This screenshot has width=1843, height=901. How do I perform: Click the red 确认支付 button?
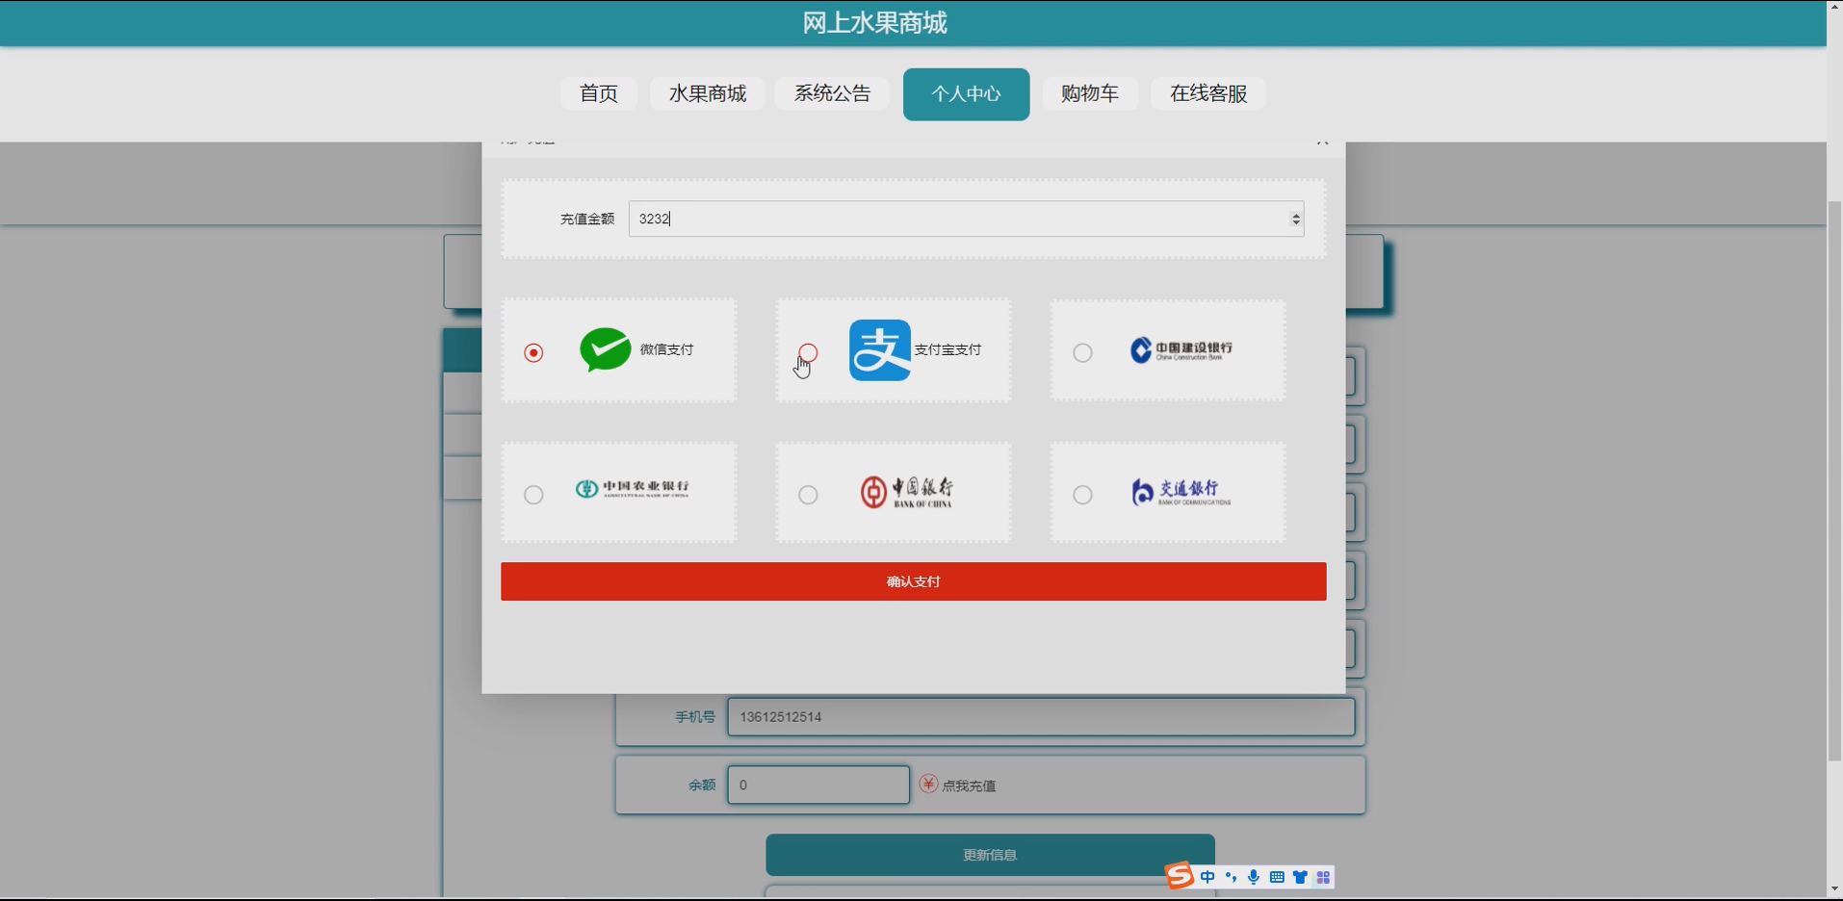(914, 581)
